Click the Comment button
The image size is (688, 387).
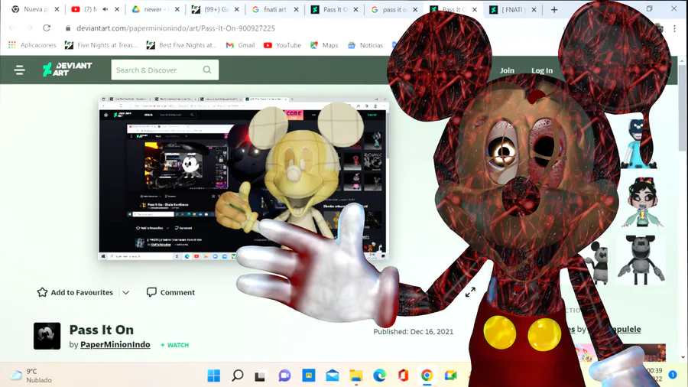coord(170,292)
